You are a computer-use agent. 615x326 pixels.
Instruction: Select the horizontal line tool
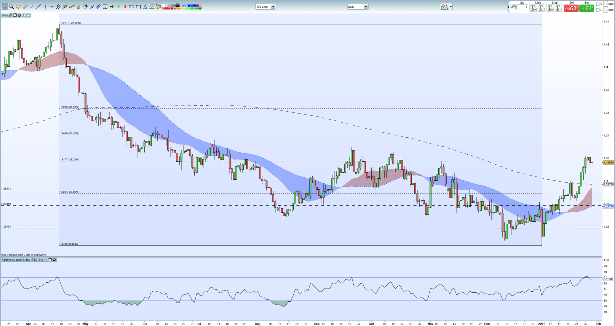tap(52, 7)
